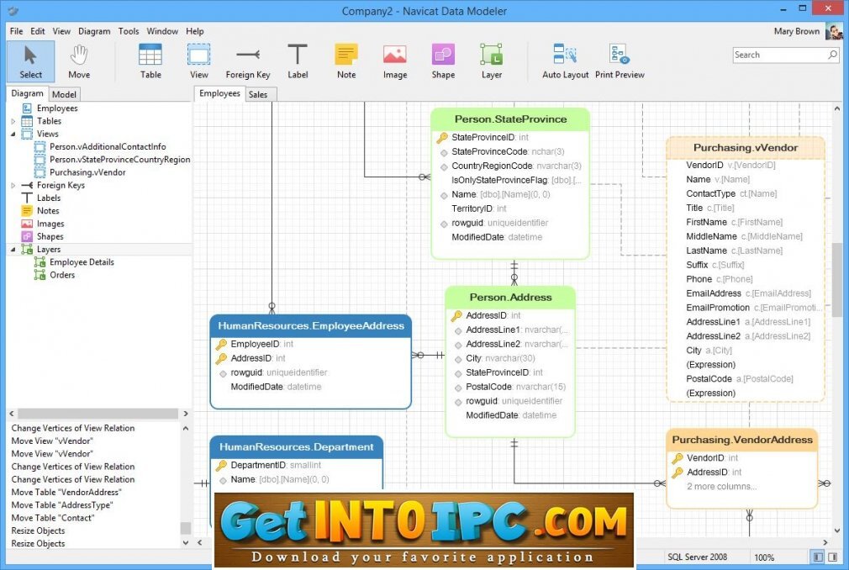Select the Label tool
This screenshot has height=570, width=849.
(x=298, y=61)
